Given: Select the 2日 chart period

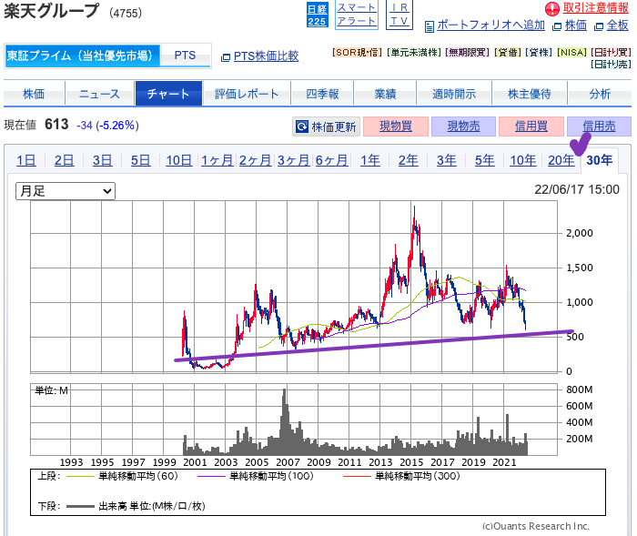Looking at the screenshot, I should (65, 160).
